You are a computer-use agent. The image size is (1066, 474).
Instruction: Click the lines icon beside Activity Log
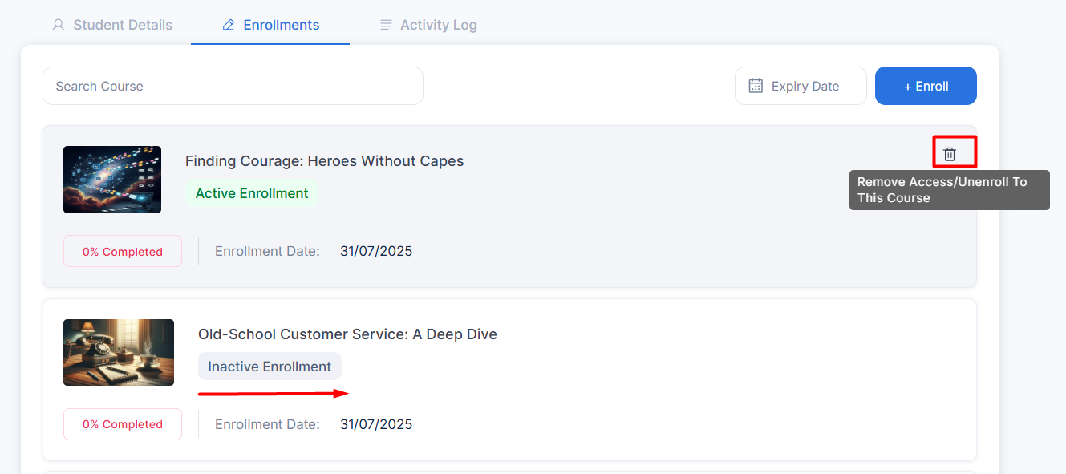[386, 25]
